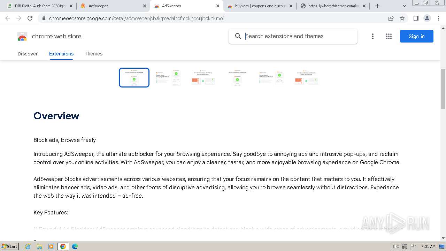Click the Chrome taskbar icon

tap(63, 246)
